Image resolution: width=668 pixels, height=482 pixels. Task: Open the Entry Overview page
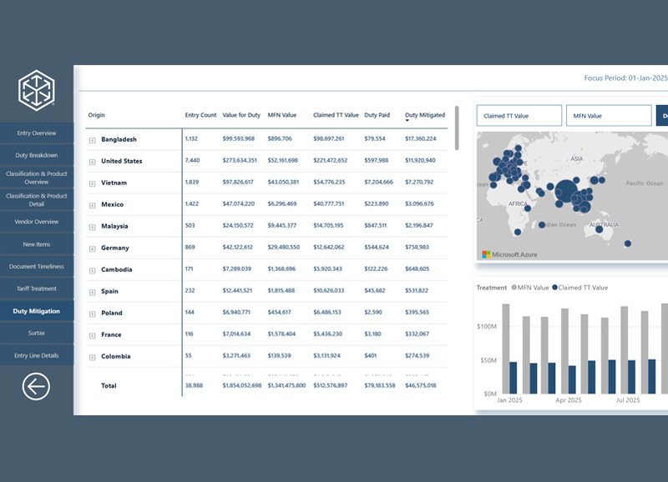coord(37,133)
